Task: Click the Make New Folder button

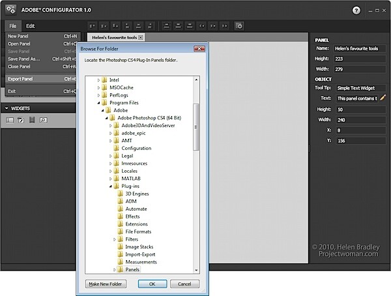Action: (106, 284)
